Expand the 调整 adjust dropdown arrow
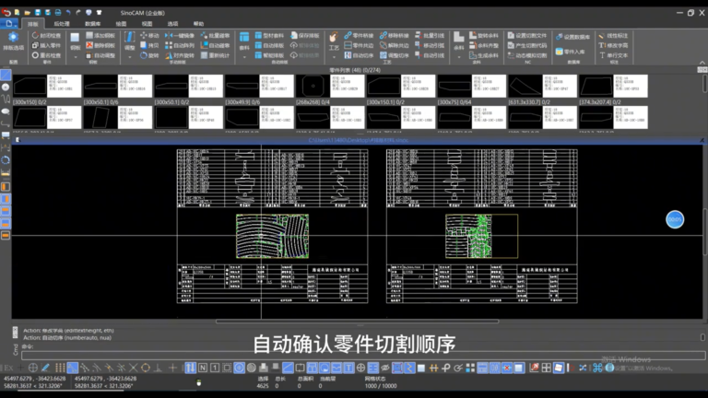This screenshot has width=708, height=398. coord(130,57)
